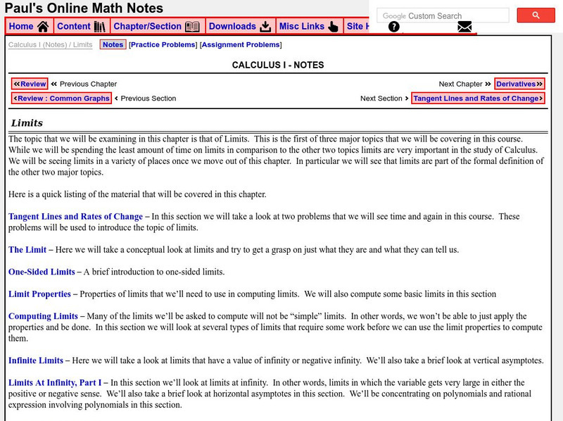The image size is (563, 421).
Task: Open the Home menu
Action: click(x=29, y=26)
